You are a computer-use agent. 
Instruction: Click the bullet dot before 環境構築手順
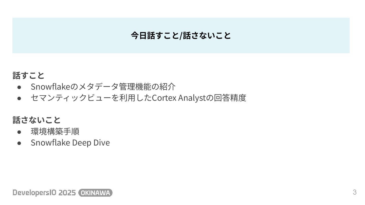tap(19, 132)
